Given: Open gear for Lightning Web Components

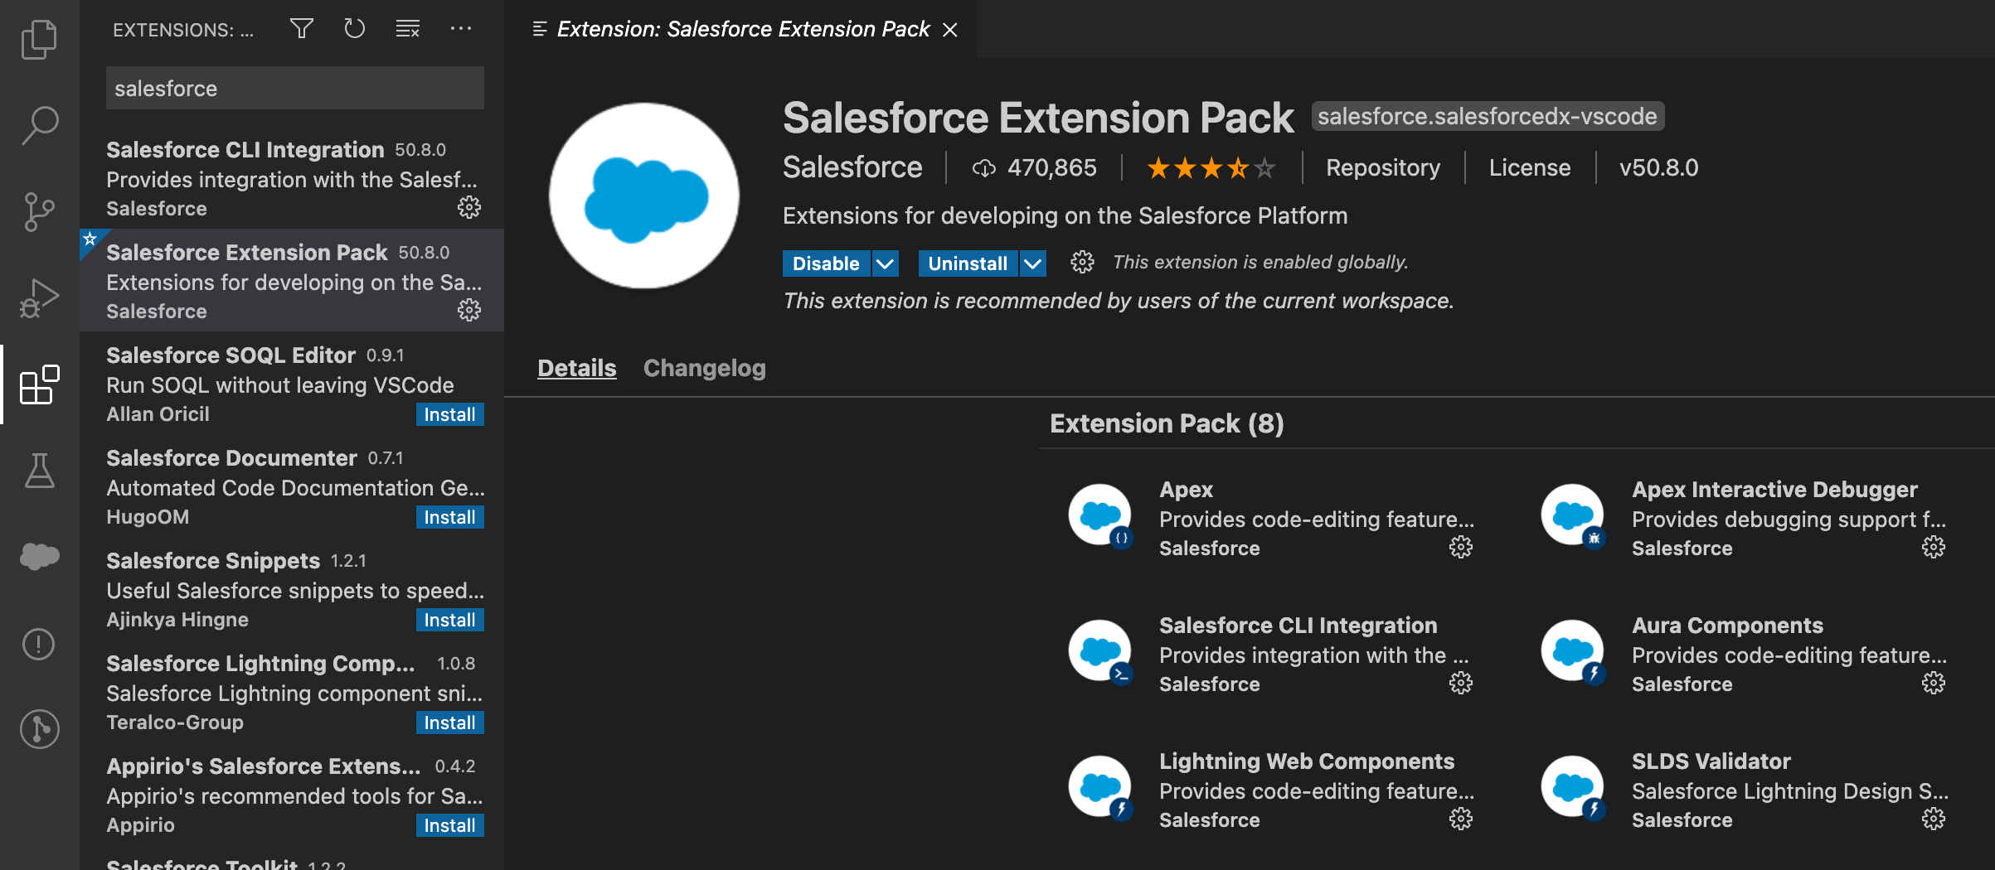Looking at the screenshot, I should click(x=1461, y=819).
